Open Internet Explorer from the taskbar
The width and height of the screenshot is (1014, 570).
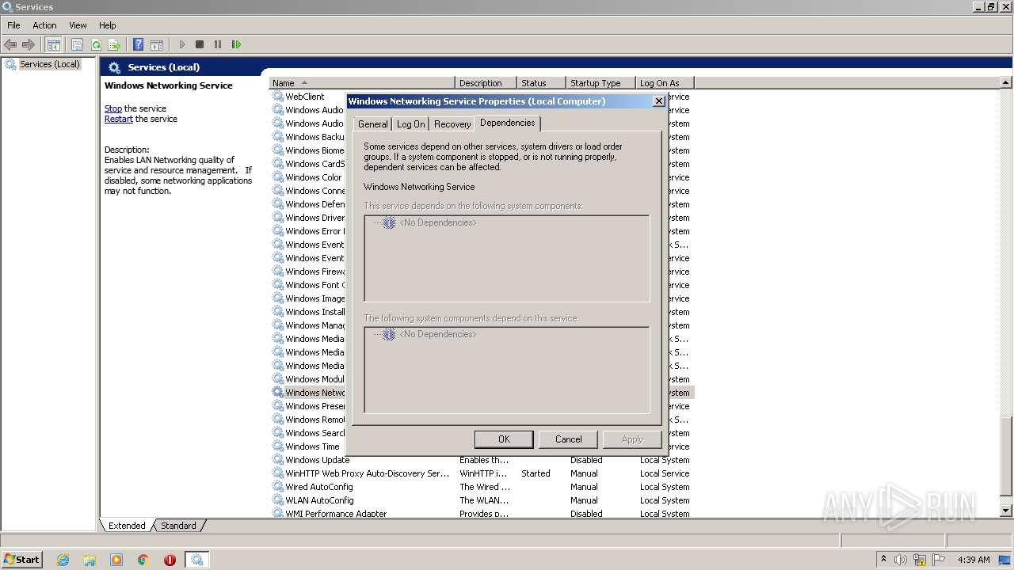tap(63, 560)
